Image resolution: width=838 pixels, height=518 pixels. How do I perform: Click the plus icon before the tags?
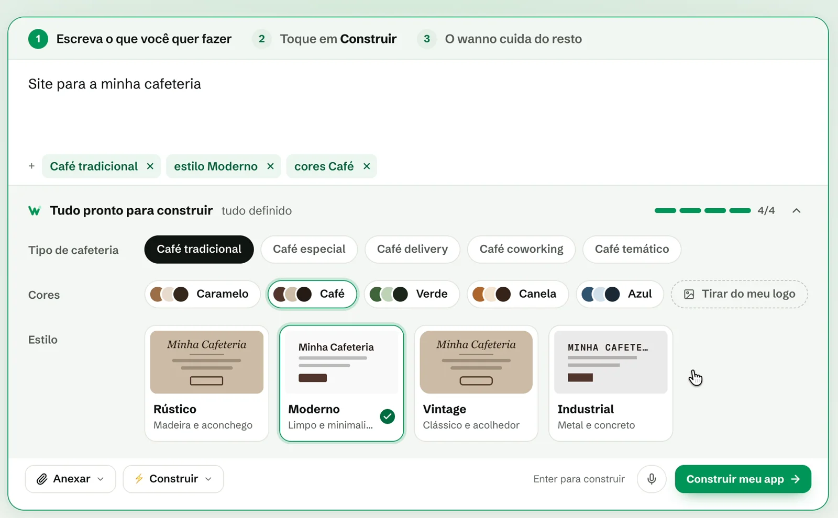click(31, 166)
